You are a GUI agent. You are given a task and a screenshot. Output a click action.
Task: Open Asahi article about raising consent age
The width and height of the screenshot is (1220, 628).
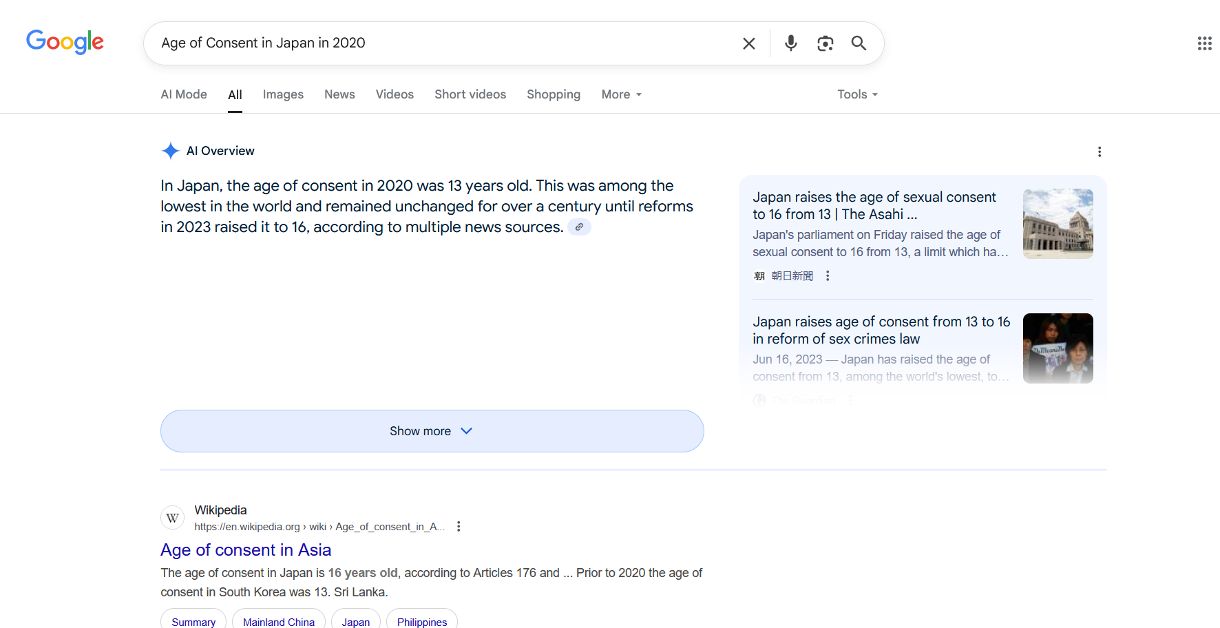click(874, 206)
